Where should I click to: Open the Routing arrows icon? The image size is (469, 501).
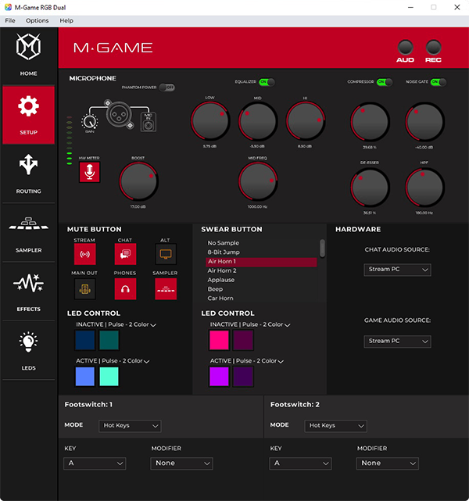28,165
